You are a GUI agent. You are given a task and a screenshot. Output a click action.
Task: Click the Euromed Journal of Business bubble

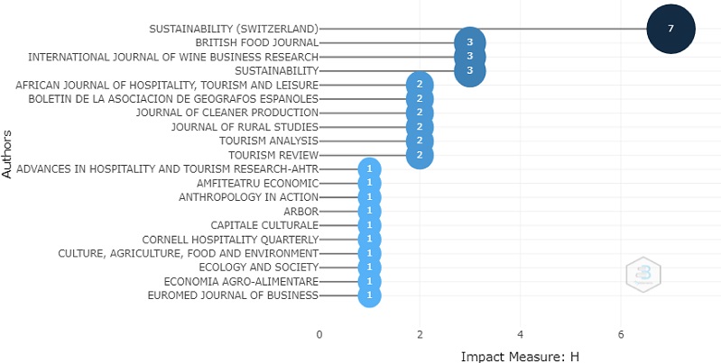pyautogui.click(x=369, y=295)
